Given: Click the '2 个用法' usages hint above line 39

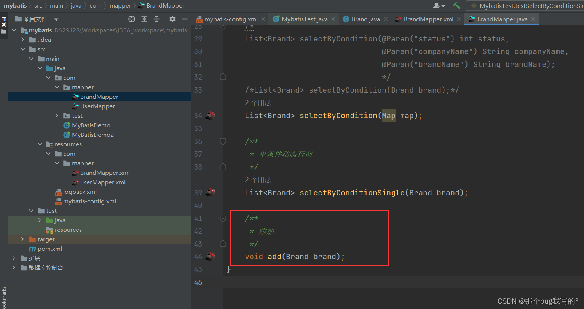Looking at the screenshot, I should tap(258, 180).
